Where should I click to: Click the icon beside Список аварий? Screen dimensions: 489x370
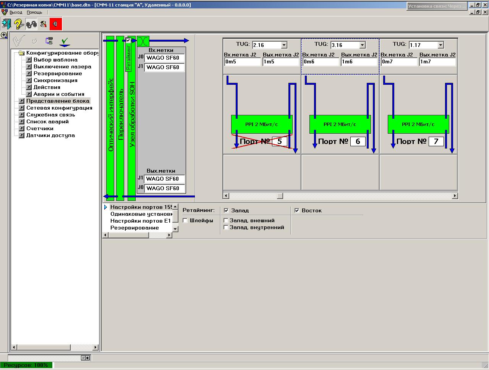tap(21, 122)
